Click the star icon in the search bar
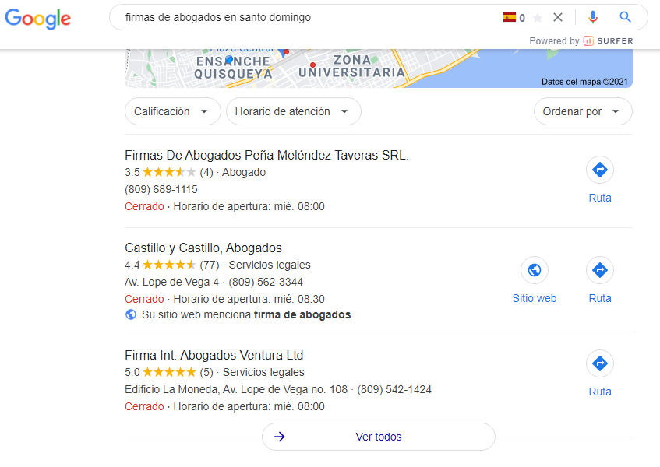 tap(538, 17)
